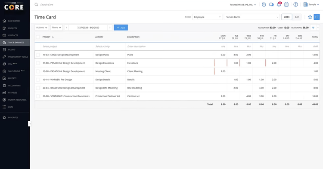The height and width of the screenshot is (169, 323).
Task: Open the chat messages icon
Action: (271, 5)
